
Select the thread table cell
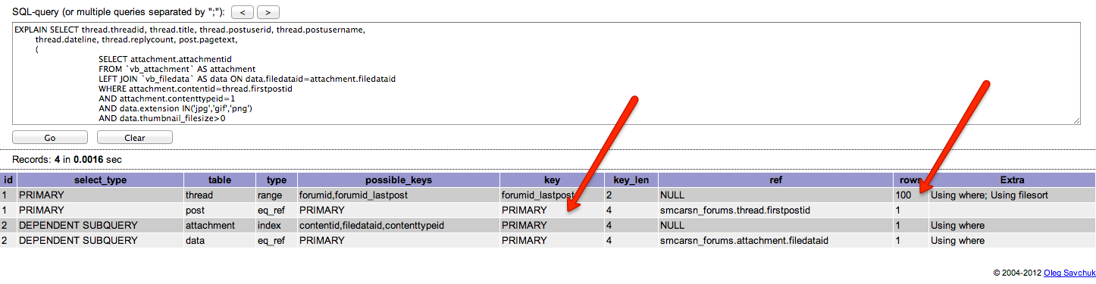220,195
